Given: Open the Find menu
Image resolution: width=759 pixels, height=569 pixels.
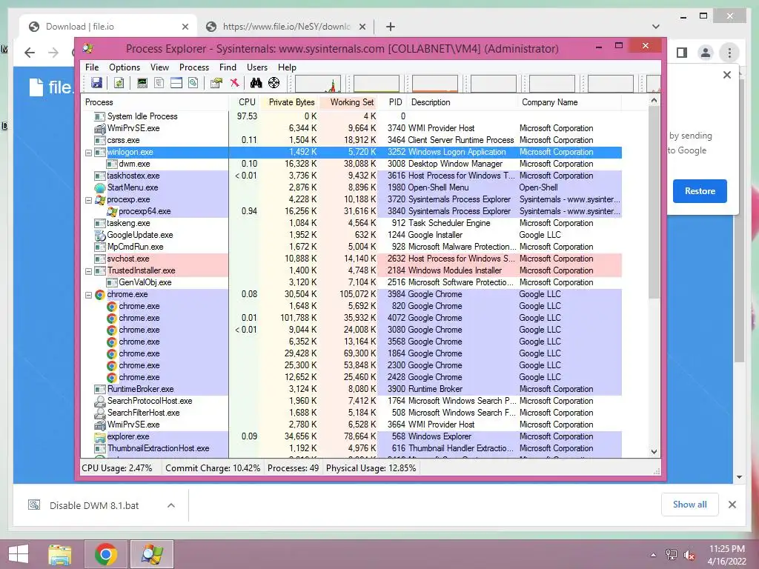Looking at the screenshot, I should 228,67.
